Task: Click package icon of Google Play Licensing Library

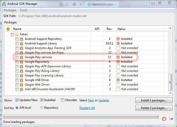Action: coord(21,75)
